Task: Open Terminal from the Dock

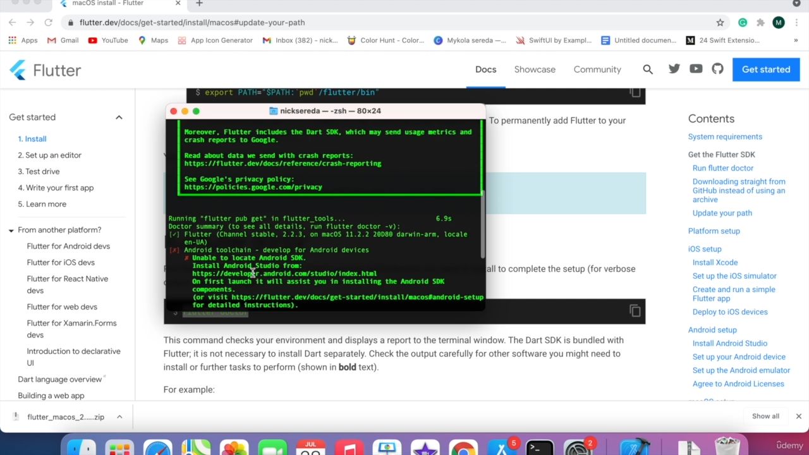Action: (539, 447)
